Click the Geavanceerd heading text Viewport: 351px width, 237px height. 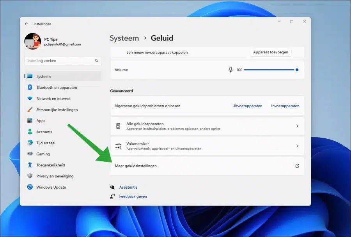[121, 91]
